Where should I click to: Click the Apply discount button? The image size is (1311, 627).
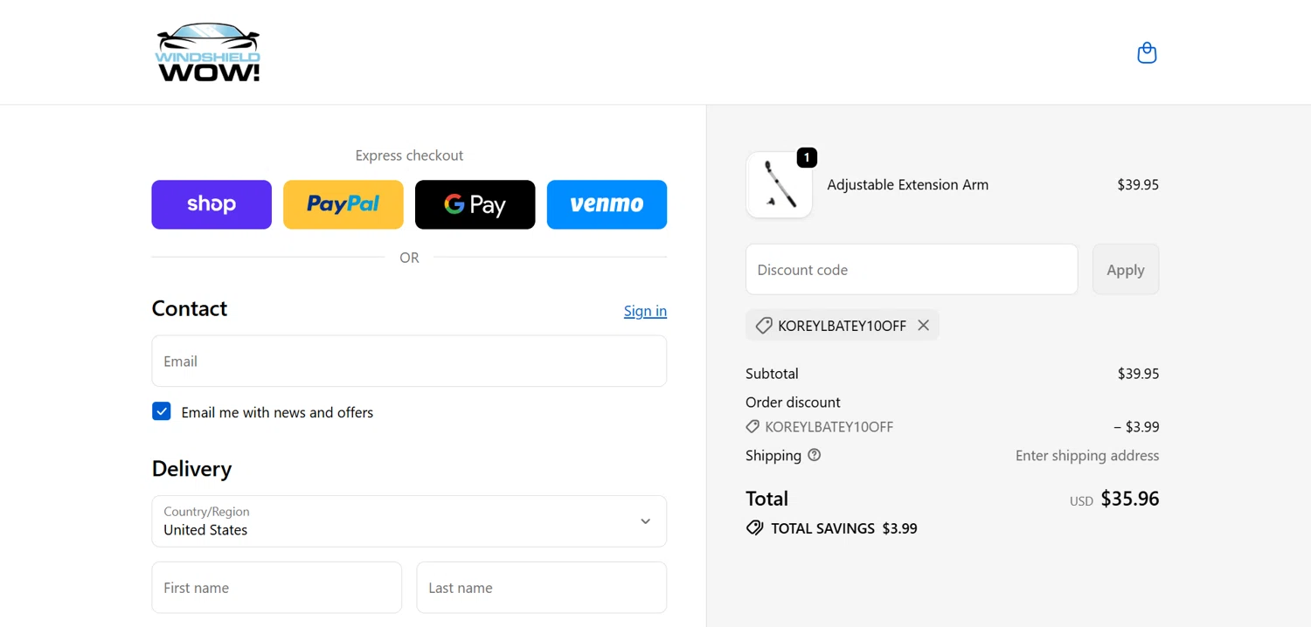point(1126,269)
